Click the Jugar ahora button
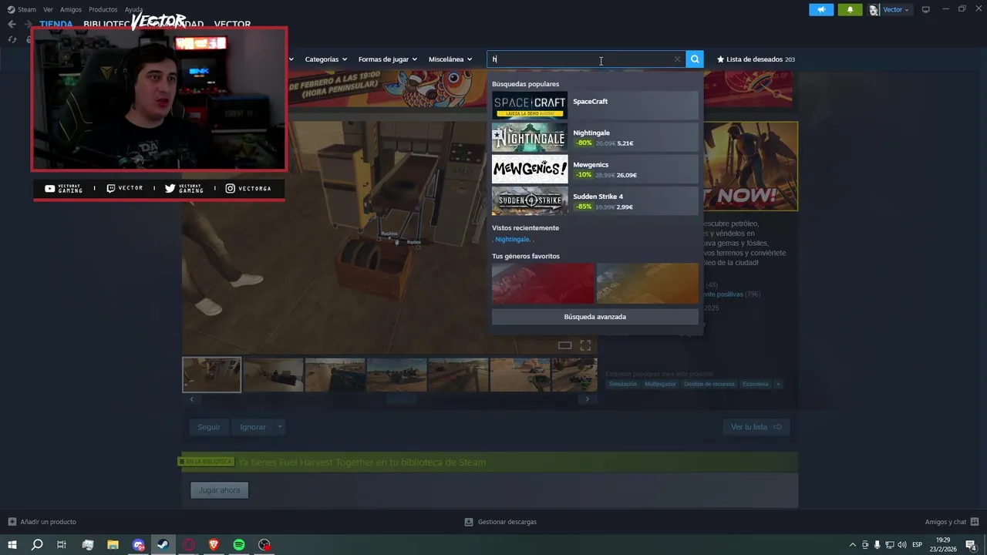 [220, 490]
